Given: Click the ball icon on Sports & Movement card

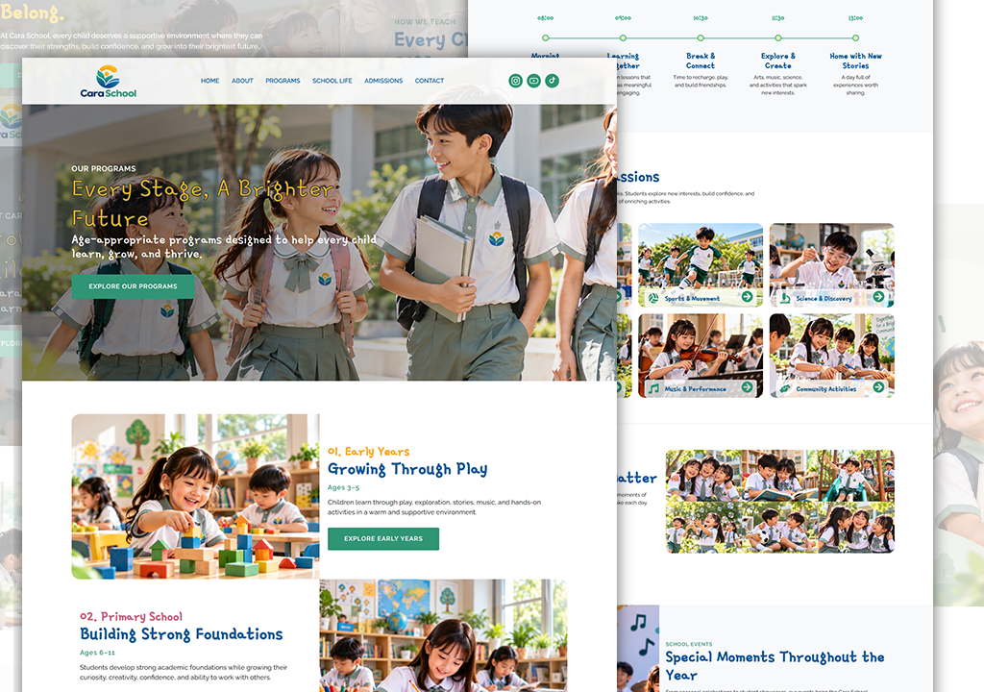Looking at the screenshot, I should pyautogui.click(x=652, y=298).
